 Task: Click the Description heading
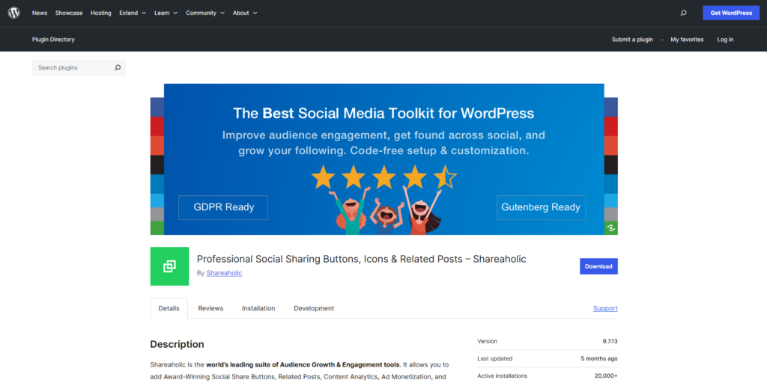pos(177,344)
